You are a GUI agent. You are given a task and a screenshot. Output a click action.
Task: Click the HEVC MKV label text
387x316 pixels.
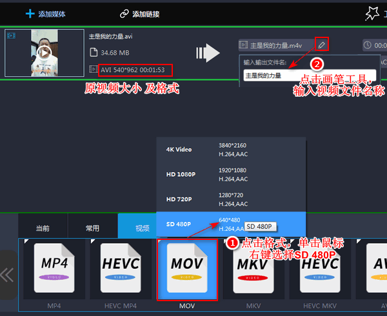pos(320,306)
